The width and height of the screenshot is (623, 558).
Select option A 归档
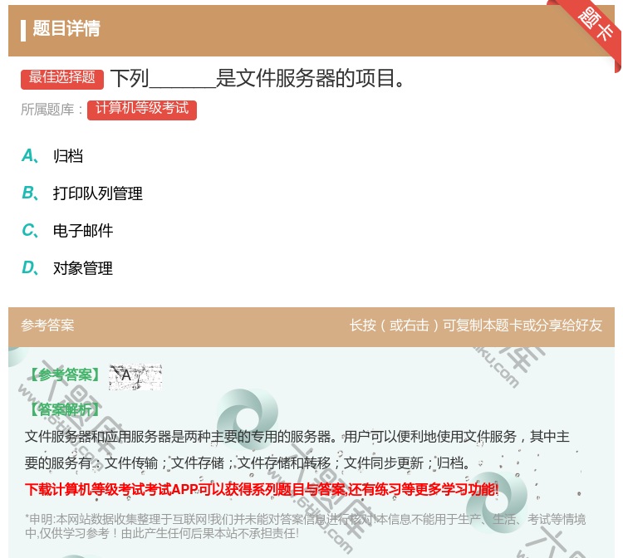pyautogui.click(x=52, y=155)
